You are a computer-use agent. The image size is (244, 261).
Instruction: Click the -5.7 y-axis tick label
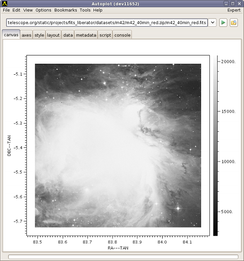coord(18,221)
